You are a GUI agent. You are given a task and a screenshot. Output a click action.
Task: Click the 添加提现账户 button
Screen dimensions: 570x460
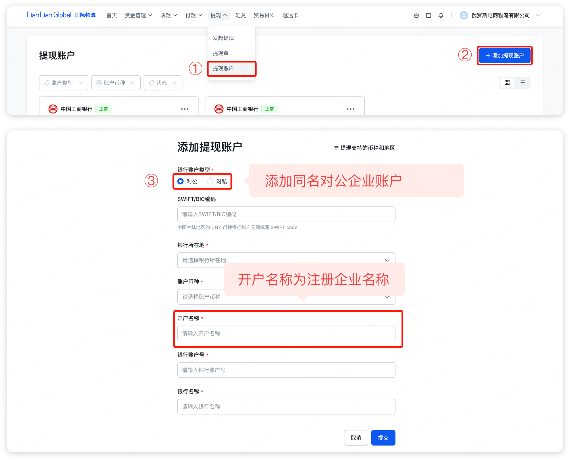click(x=505, y=56)
